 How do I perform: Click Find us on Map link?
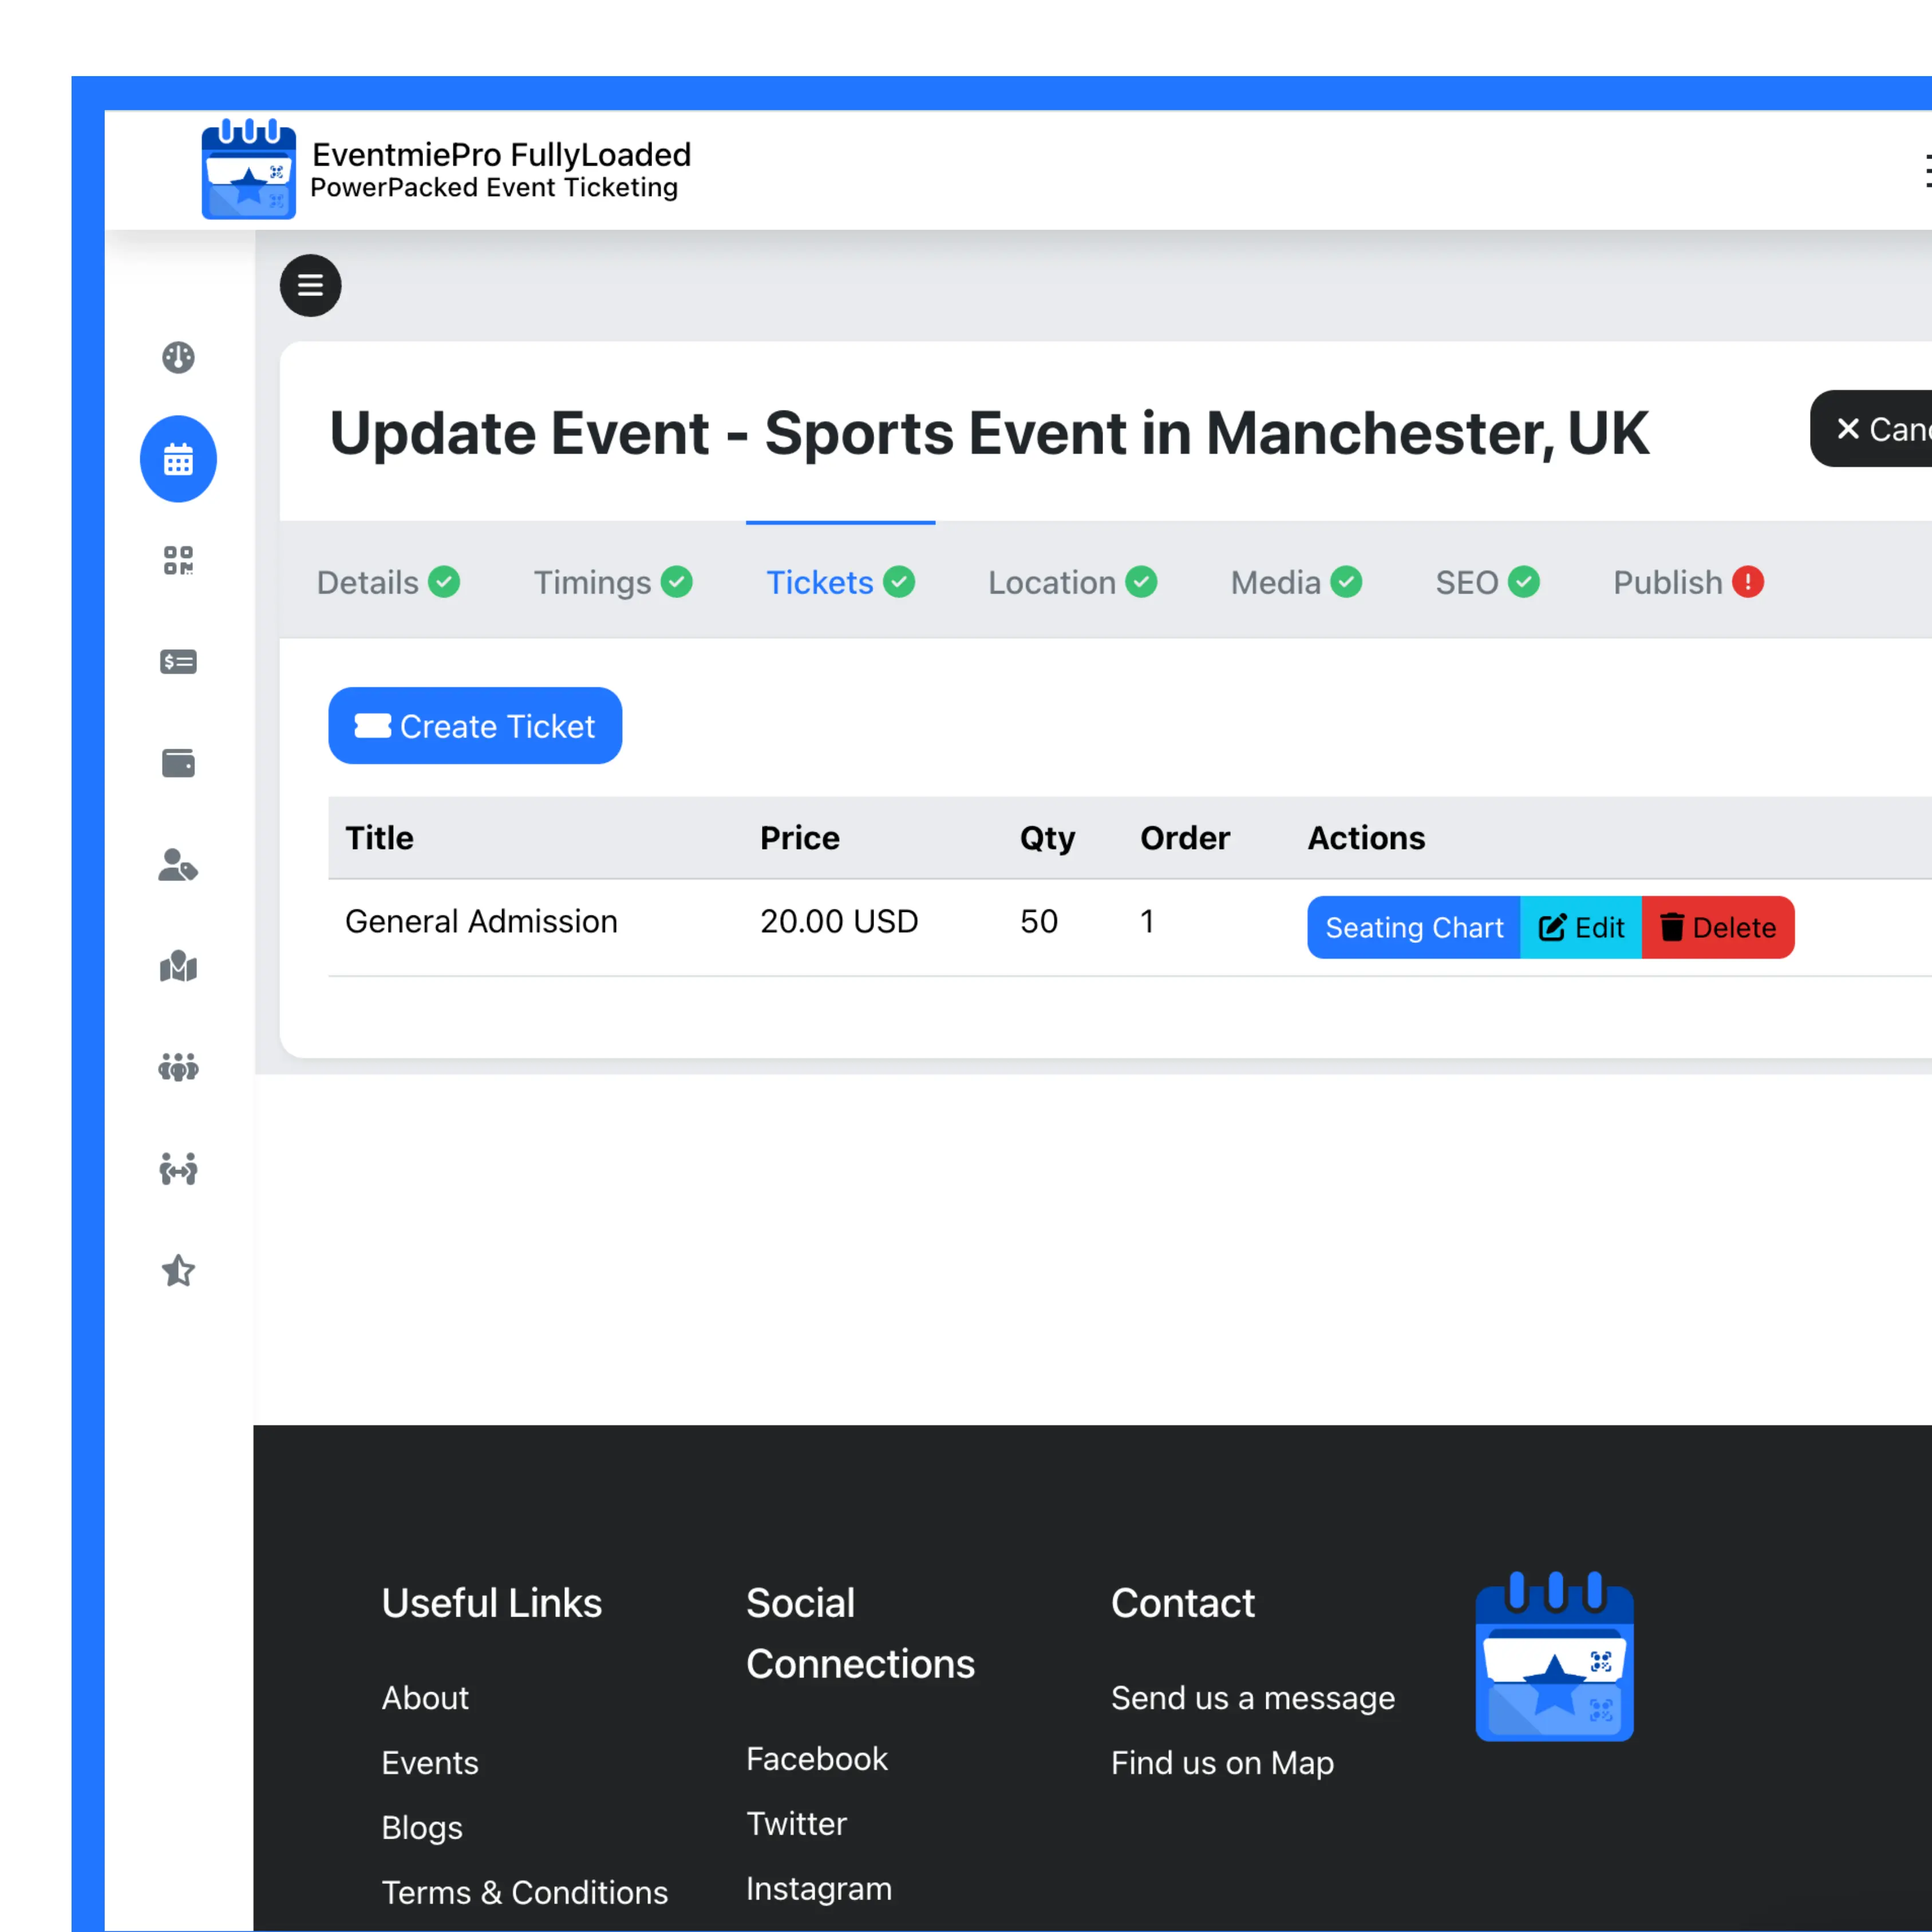tap(1223, 1763)
